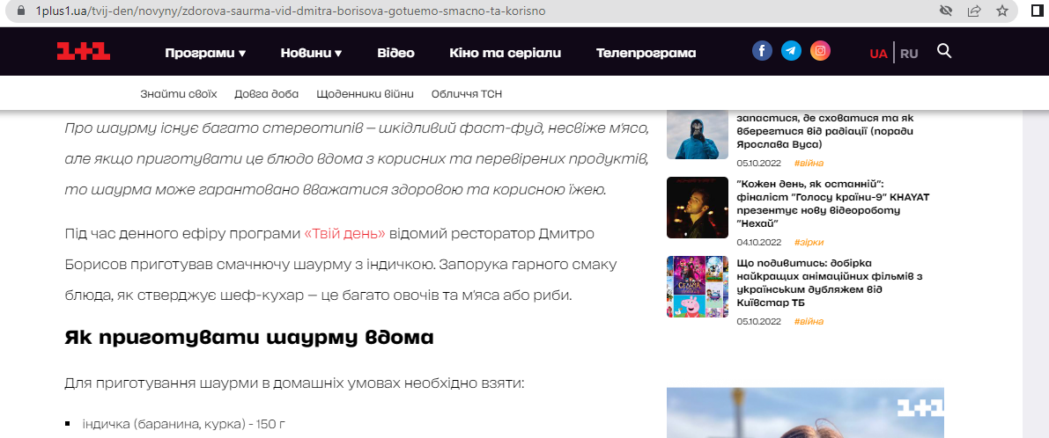Image resolution: width=1049 pixels, height=438 pixels.
Task: Open the Телепрограма page
Action: click(x=646, y=53)
